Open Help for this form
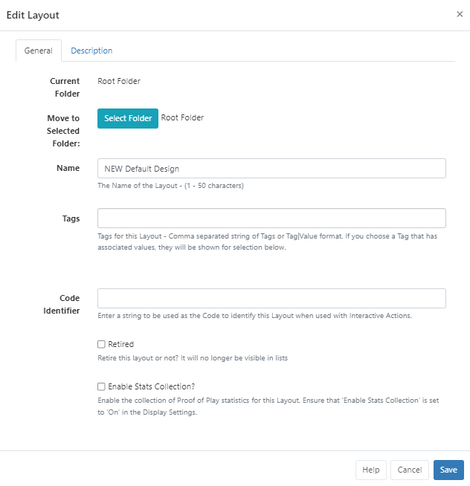 [371, 470]
